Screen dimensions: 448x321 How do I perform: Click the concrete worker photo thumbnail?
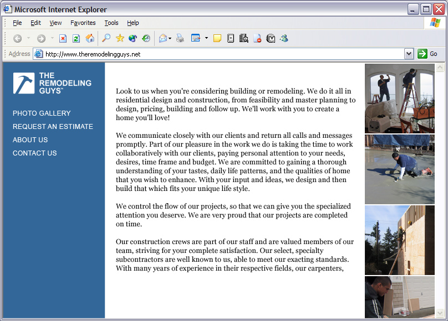[x=399, y=169]
